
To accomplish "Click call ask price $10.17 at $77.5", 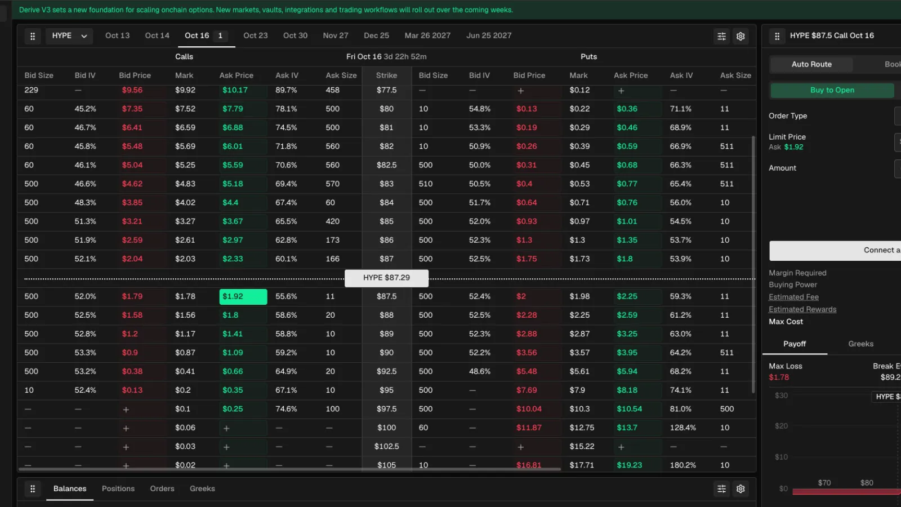I will (x=235, y=91).
